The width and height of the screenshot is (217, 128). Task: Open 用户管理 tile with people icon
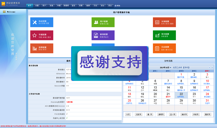tap(103, 22)
